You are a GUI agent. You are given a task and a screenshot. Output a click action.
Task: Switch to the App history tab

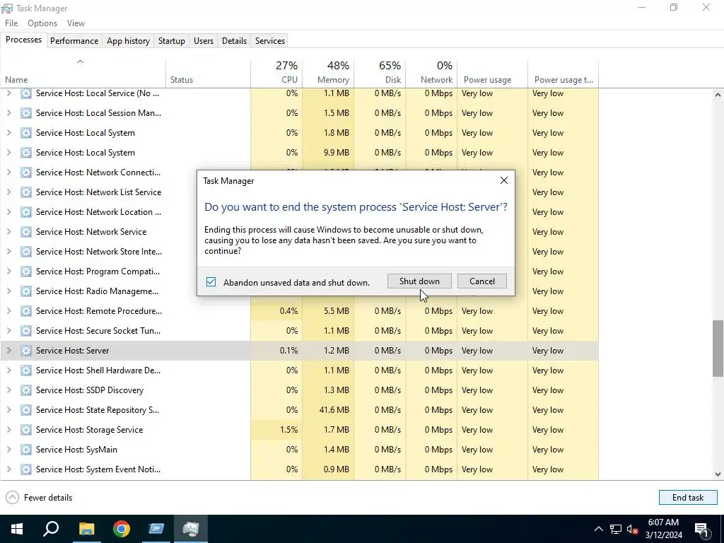point(129,40)
